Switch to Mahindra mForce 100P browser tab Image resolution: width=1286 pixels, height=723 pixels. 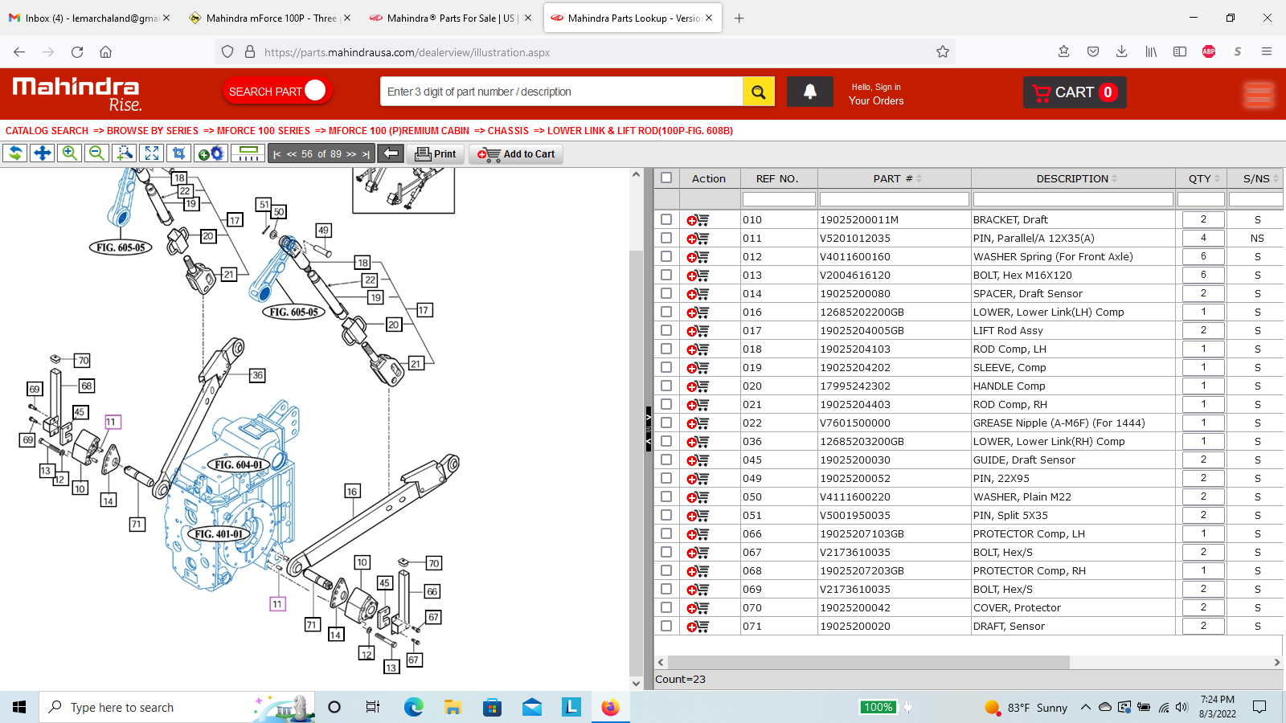(x=271, y=18)
